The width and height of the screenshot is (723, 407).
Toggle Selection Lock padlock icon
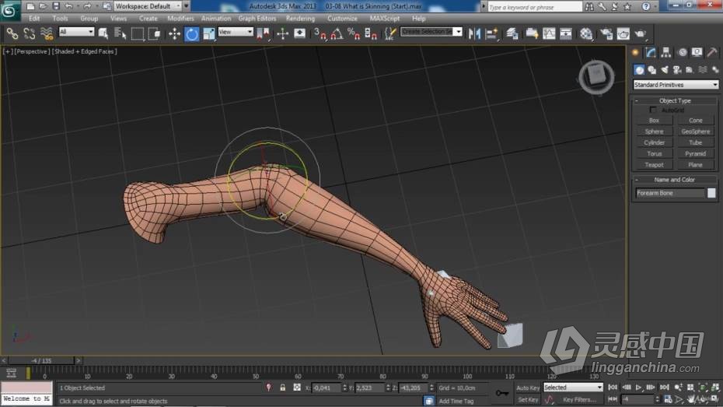(x=283, y=388)
